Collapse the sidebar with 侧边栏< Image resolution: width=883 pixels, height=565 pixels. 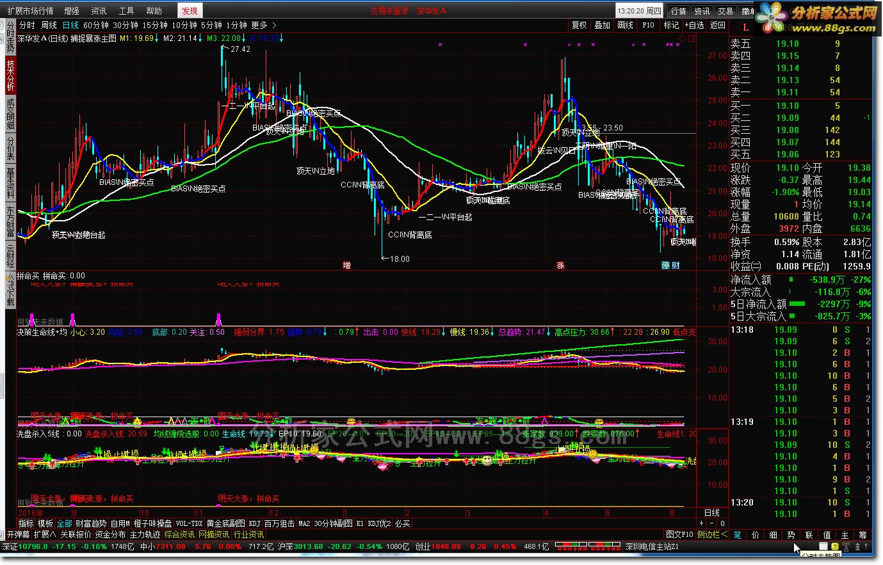pyautogui.click(x=711, y=534)
